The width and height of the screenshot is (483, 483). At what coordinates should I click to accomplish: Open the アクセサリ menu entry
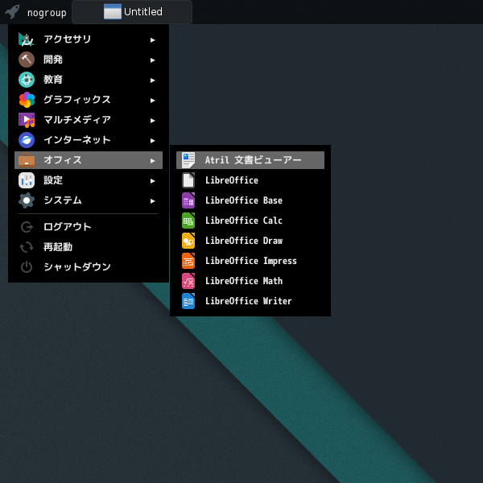89,39
